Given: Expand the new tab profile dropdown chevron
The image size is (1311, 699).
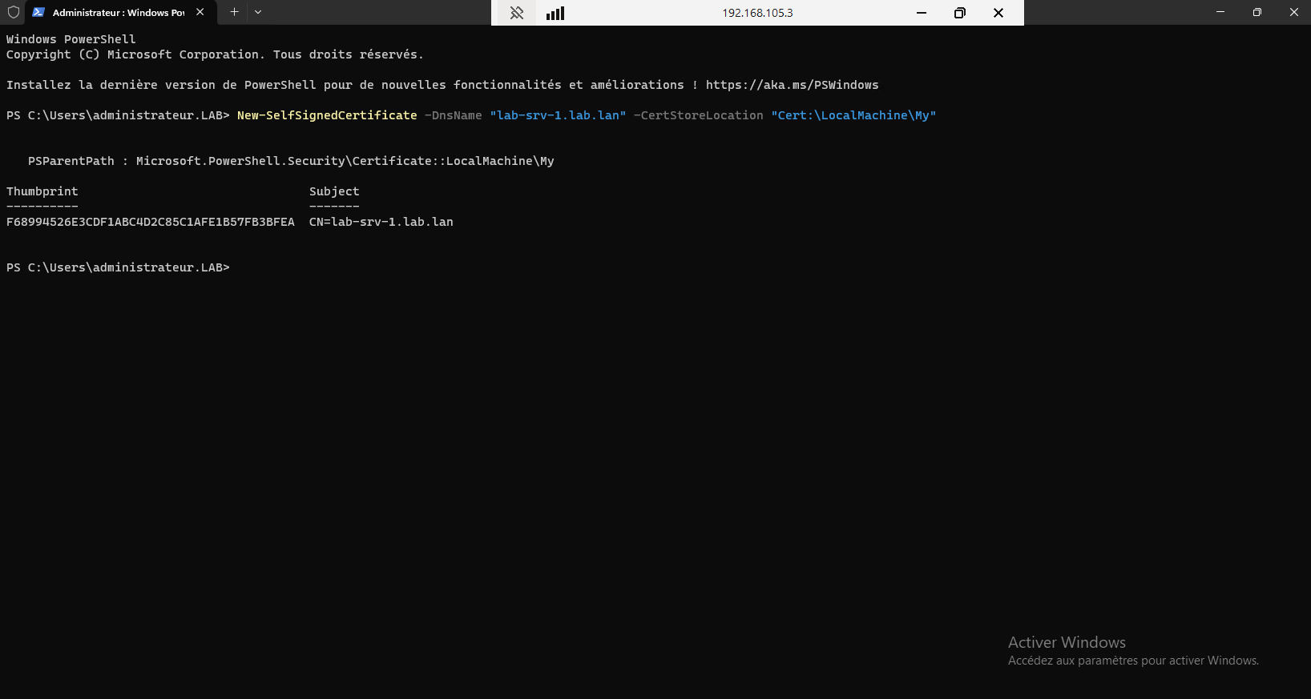Looking at the screenshot, I should (258, 12).
